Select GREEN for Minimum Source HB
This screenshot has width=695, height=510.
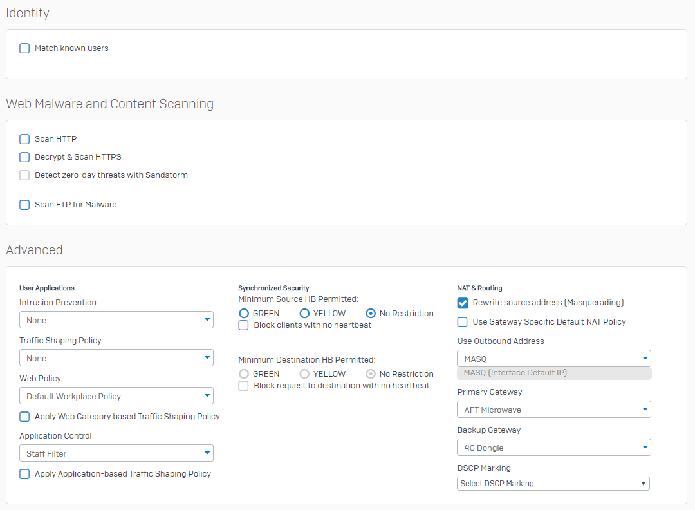(244, 314)
